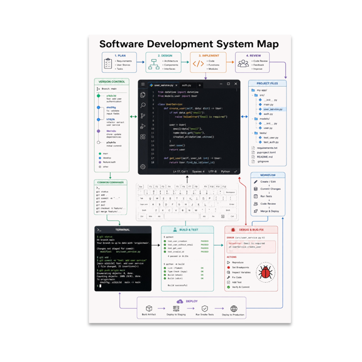Collapse the models/ folder in Project Files
The height and width of the screenshot is (362, 362).
(253, 119)
